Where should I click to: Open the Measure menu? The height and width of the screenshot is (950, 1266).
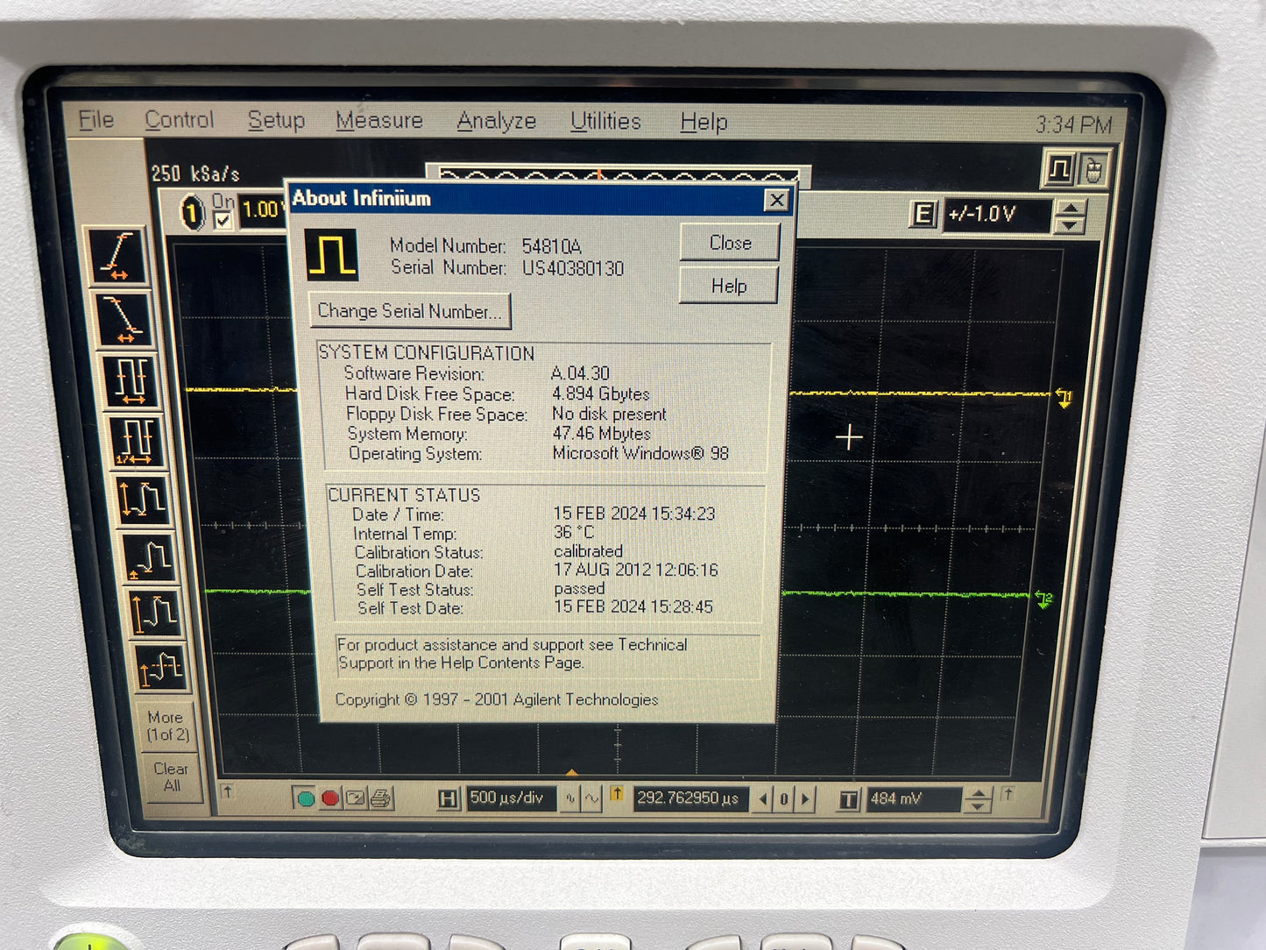tap(379, 121)
